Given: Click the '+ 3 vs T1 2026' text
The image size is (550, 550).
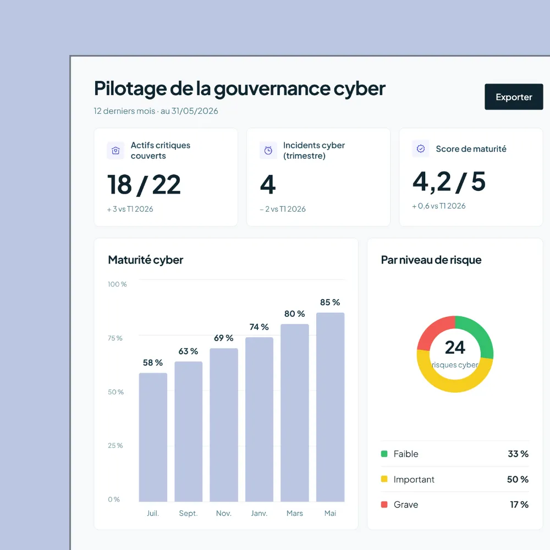Looking at the screenshot, I should (130, 209).
